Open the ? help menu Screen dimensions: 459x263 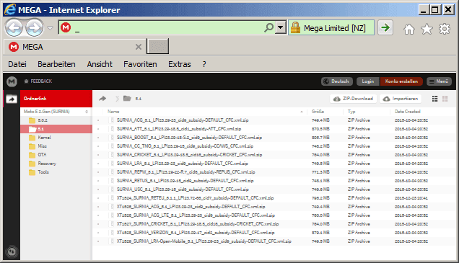click(x=204, y=64)
